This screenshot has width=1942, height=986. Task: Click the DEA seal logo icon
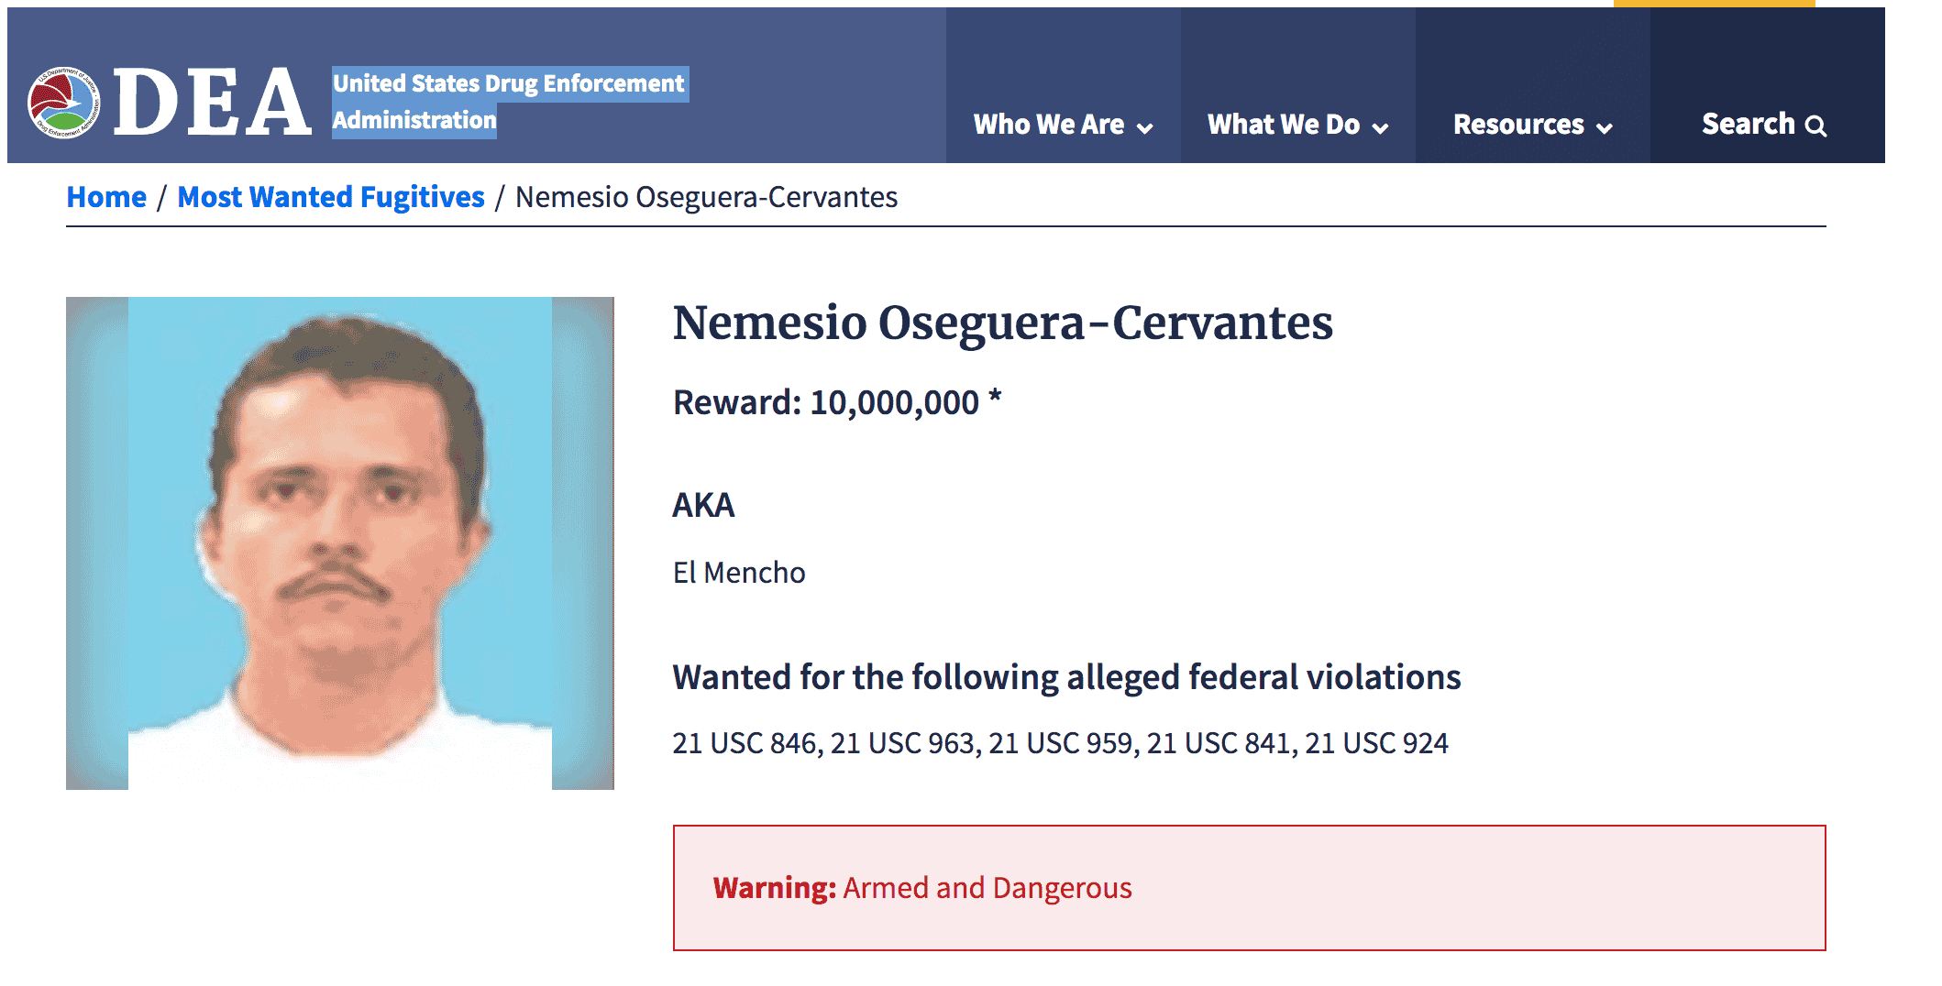tap(64, 103)
